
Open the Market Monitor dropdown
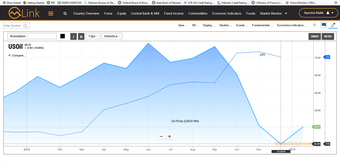coord(274,14)
